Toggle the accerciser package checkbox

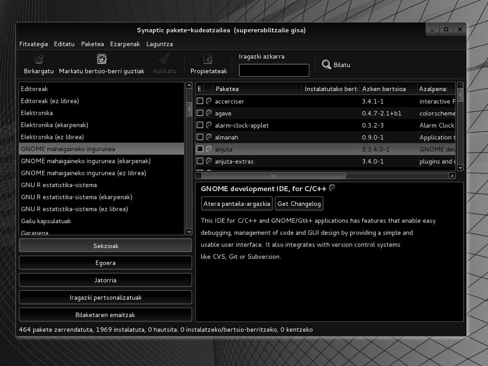[200, 101]
